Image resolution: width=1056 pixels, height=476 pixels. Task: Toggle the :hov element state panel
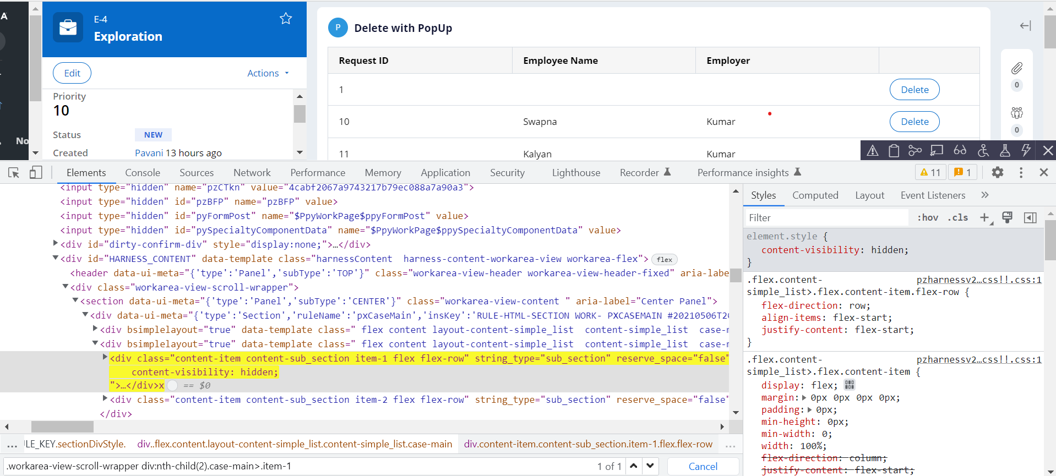(928, 218)
